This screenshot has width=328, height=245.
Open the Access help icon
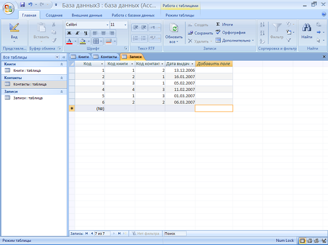point(324,14)
